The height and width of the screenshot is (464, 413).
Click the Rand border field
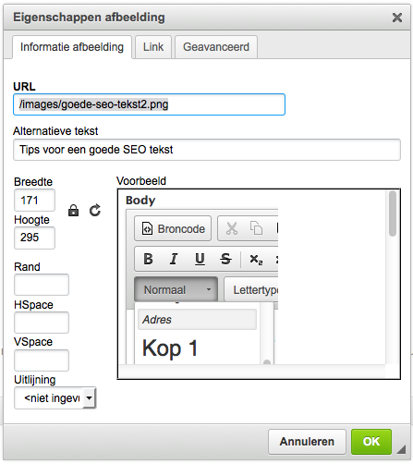(42, 285)
